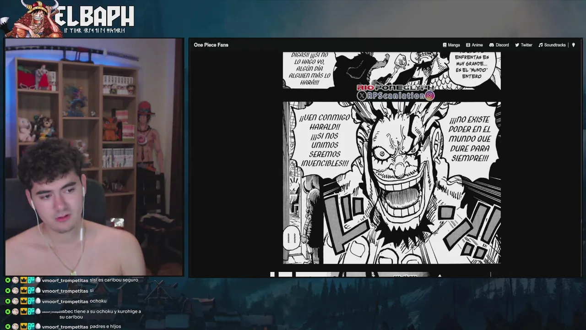
Task: Open the Discord link
Action: tap(502, 45)
